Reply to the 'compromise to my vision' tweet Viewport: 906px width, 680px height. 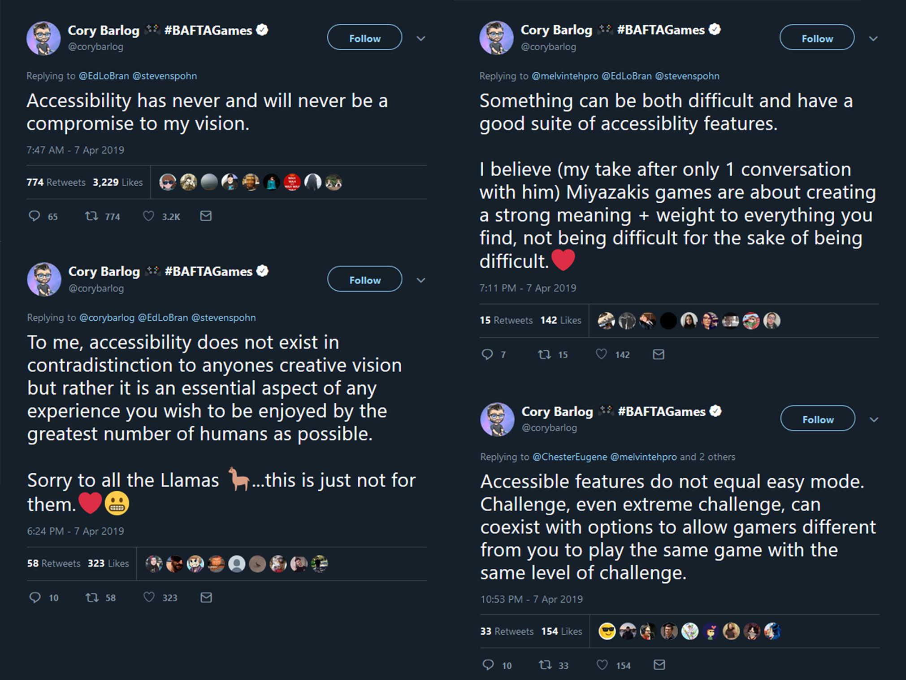coord(35,217)
